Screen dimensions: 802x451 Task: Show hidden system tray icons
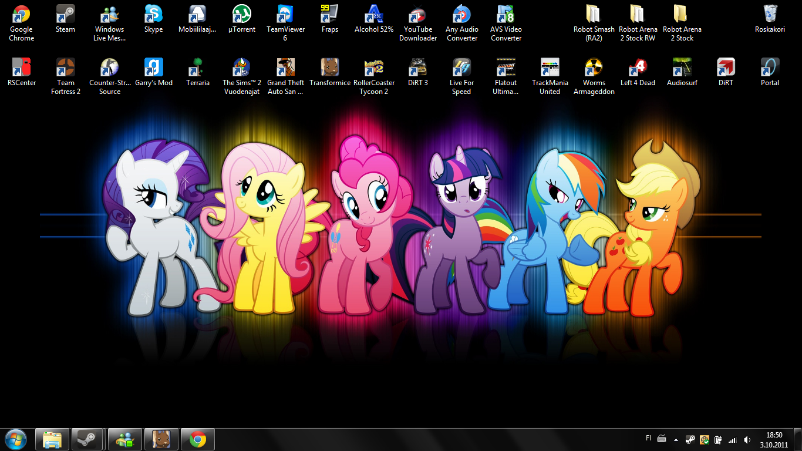pyautogui.click(x=676, y=439)
